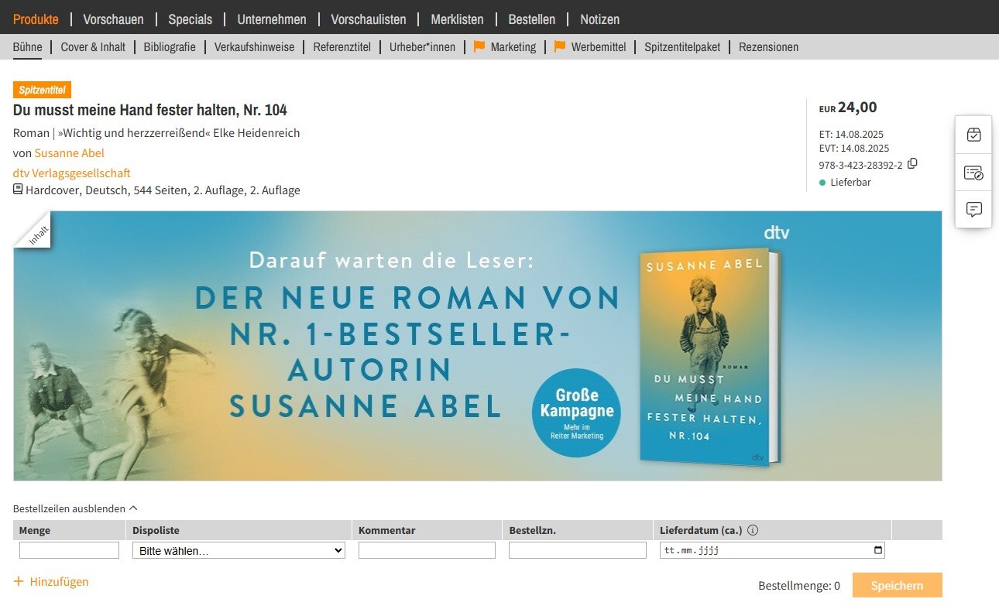The width and height of the screenshot is (999, 609).
Task: Open the speech-bubble notes icon in the right sidebar
Action: click(973, 209)
